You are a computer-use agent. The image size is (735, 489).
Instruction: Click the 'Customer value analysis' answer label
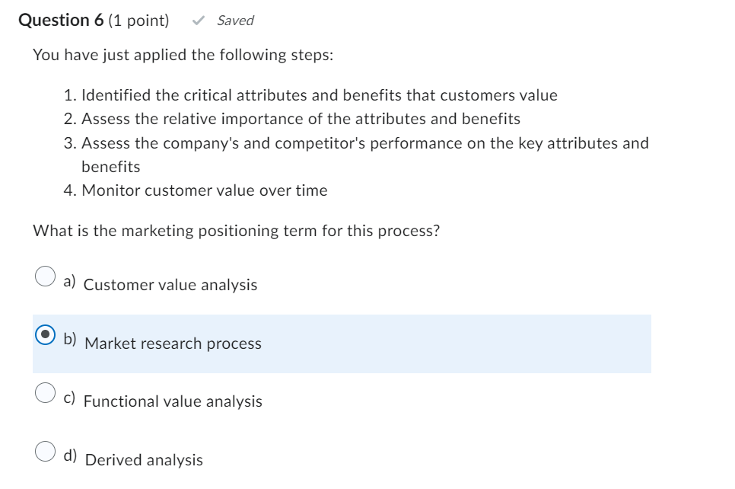coord(170,285)
